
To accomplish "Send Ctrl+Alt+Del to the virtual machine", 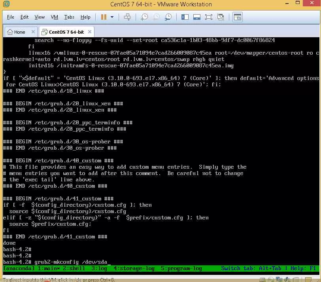I will click(x=127, y=17).
